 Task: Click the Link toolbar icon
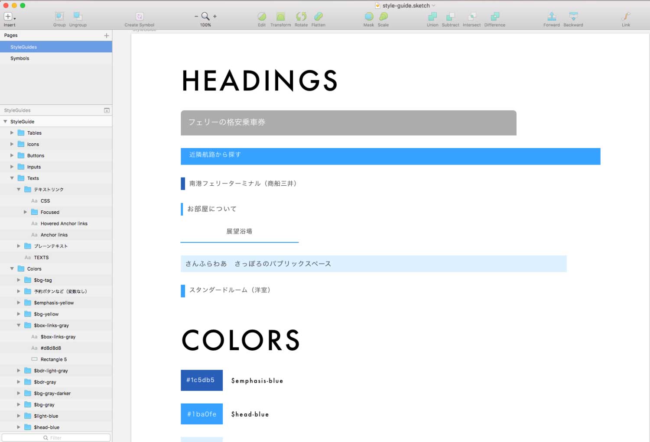click(x=626, y=16)
